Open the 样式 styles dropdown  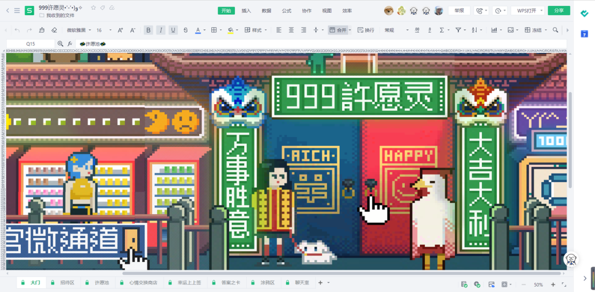click(256, 30)
